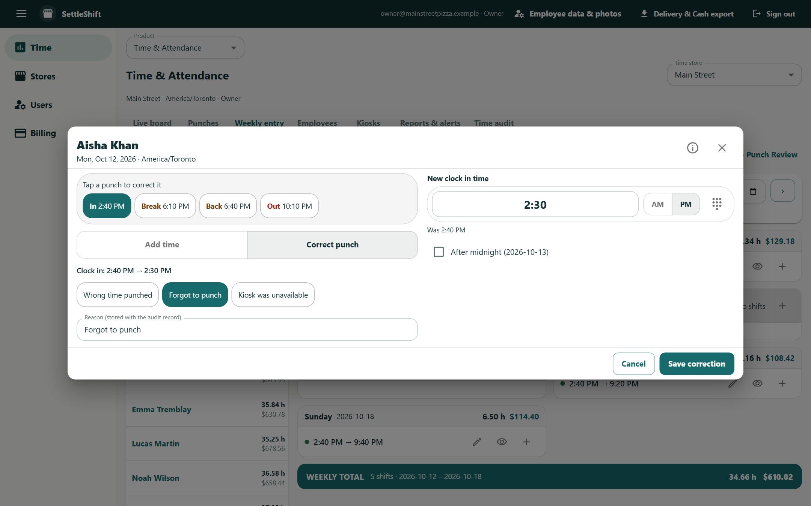Image resolution: width=811 pixels, height=506 pixels.
Task: Choose the Wrong time punched reason
Action: pos(118,295)
